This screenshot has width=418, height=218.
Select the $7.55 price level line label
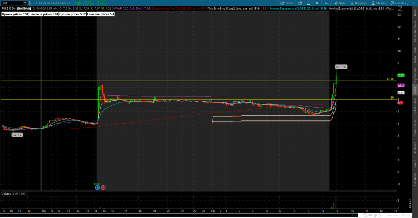390,79
